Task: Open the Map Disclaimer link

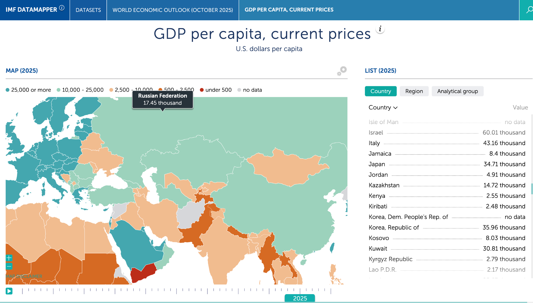Action: coord(24,276)
